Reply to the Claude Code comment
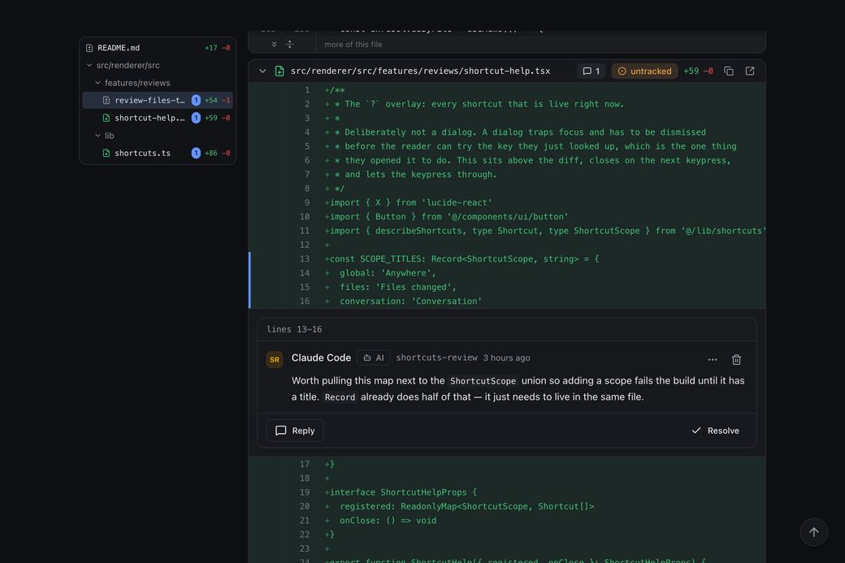Screen dimensions: 845x563 (295, 431)
